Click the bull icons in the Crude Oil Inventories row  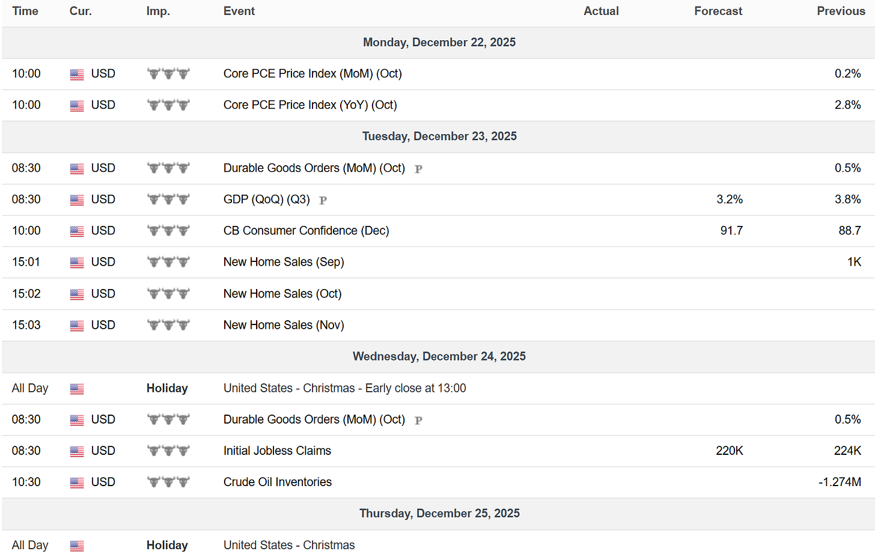click(168, 482)
